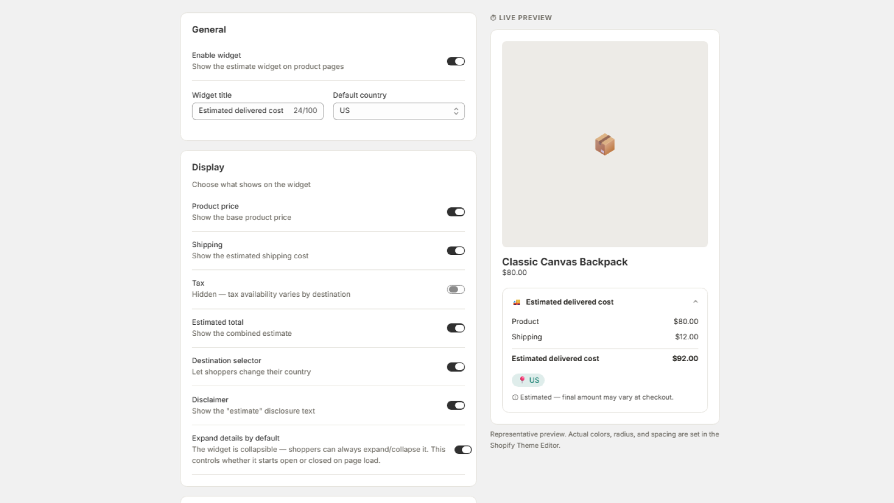Disable the Enable widget toggle

(x=456, y=61)
